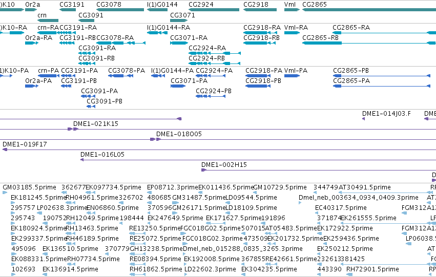Select transcript Or2a-RA

pyautogui.click(x=38, y=38)
